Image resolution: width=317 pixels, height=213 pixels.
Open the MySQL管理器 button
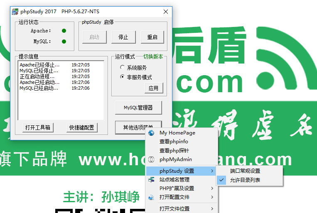[138, 108]
